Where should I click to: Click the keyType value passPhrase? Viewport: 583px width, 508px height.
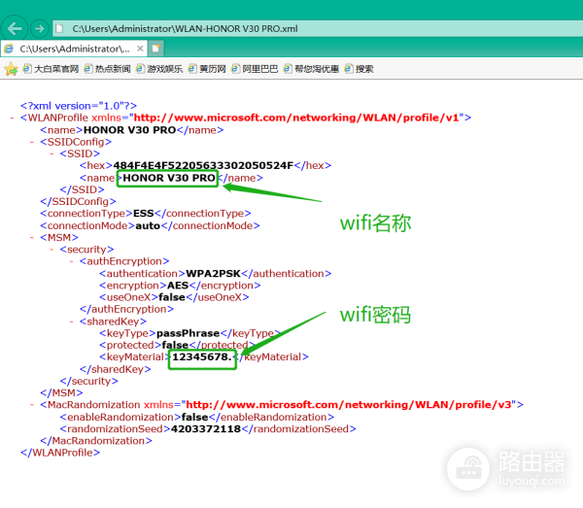(189, 333)
